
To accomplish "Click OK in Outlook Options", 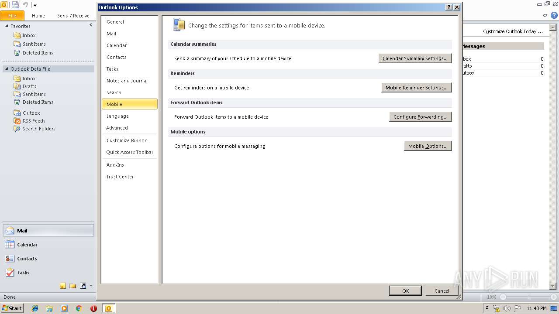I will coord(405,291).
